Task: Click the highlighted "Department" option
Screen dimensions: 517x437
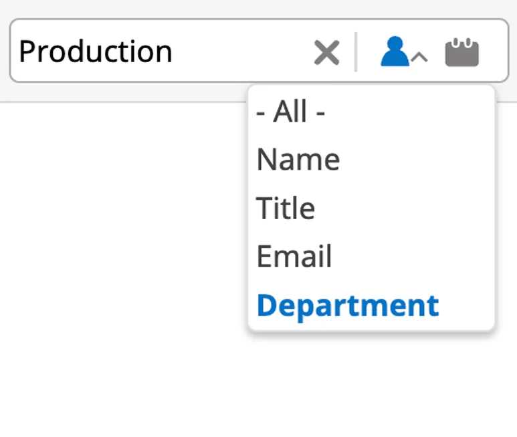Action: point(348,305)
